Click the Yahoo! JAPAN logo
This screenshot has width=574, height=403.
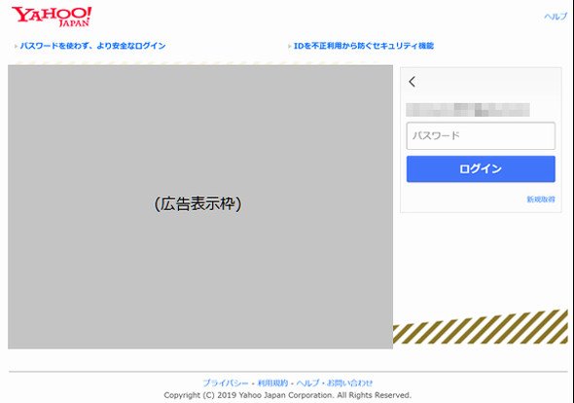pyautogui.click(x=52, y=17)
